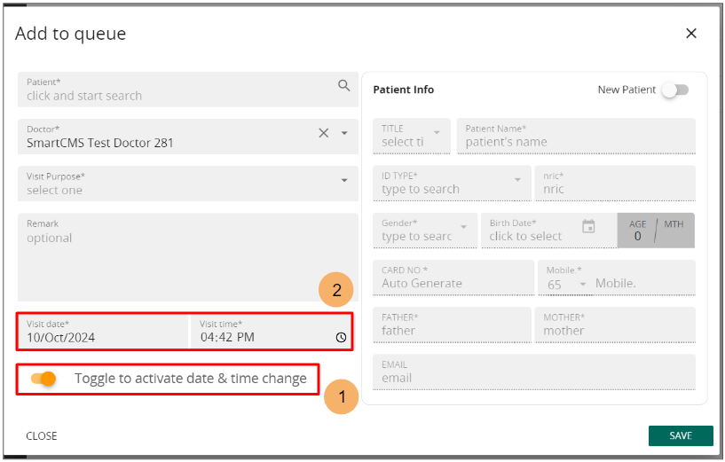Click the nric number field
725x462 pixels.
click(x=615, y=184)
